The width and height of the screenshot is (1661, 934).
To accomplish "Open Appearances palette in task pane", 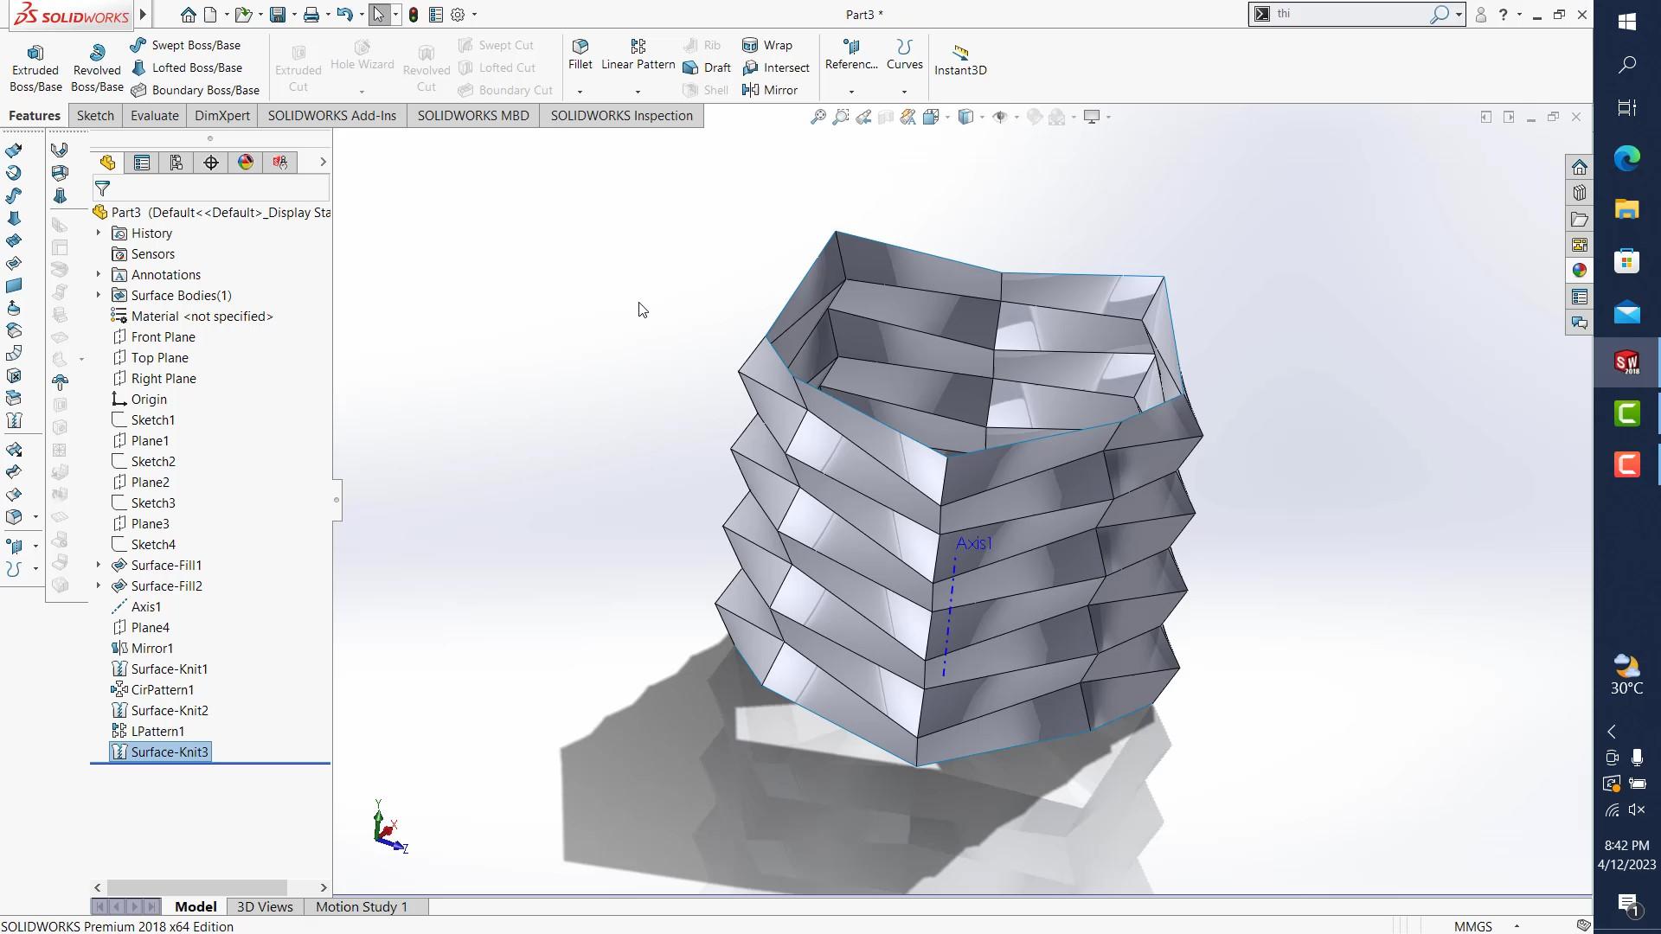I will pyautogui.click(x=1580, y=271).
